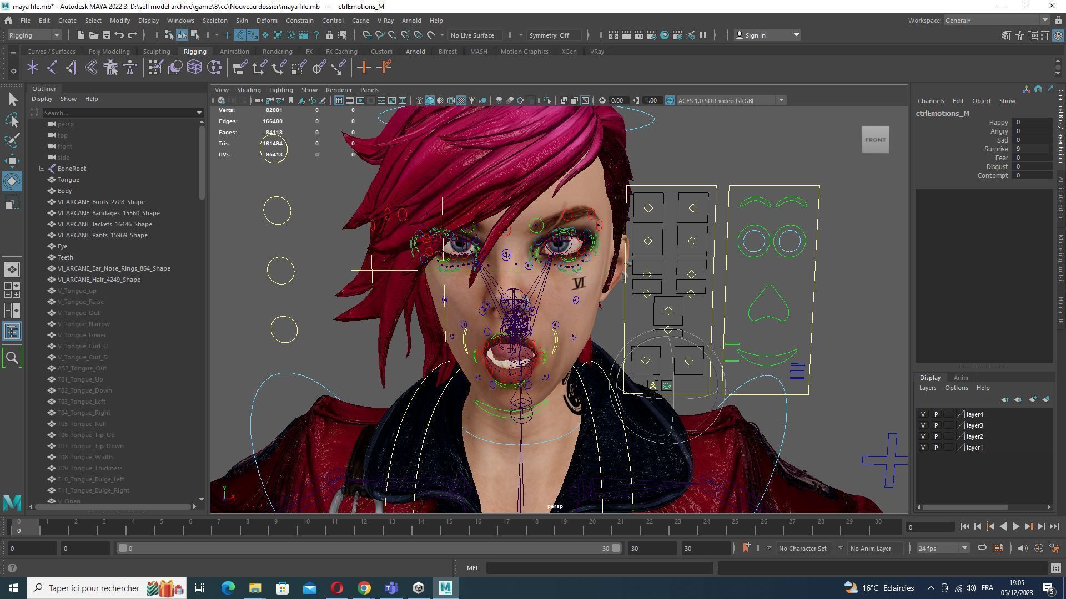Click the Save Scene toolbar icon
Image resolution: width=1066 pixels, height=599 pixels.
(x=106, y=35)
